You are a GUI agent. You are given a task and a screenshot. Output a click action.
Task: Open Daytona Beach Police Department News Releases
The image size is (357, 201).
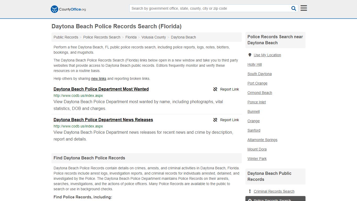pos(103,120)
